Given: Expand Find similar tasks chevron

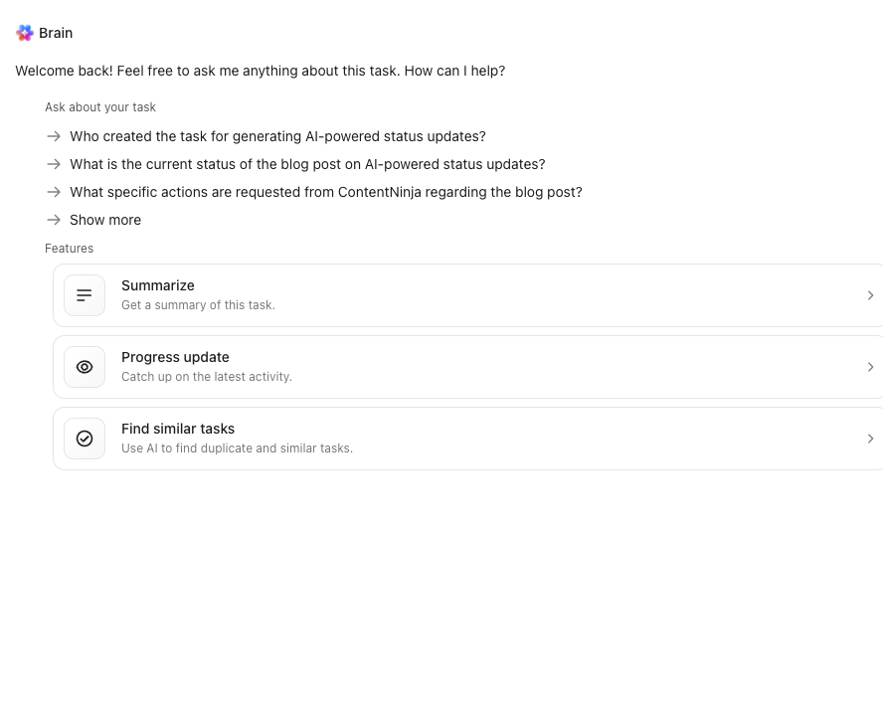Looking at the screenshot, I should click(x=870, y=439).
